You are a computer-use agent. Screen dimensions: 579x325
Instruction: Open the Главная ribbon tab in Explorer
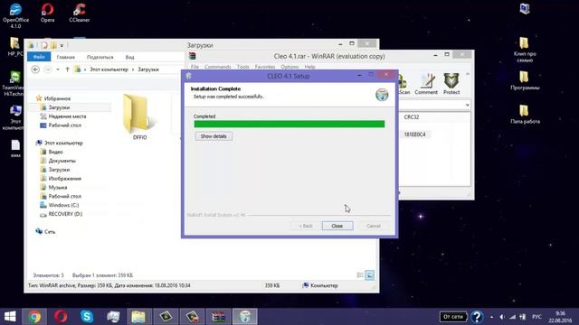tap(66, 57)
